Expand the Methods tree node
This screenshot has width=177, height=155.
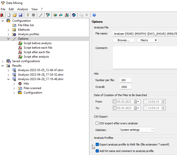(x=8, y=30)
